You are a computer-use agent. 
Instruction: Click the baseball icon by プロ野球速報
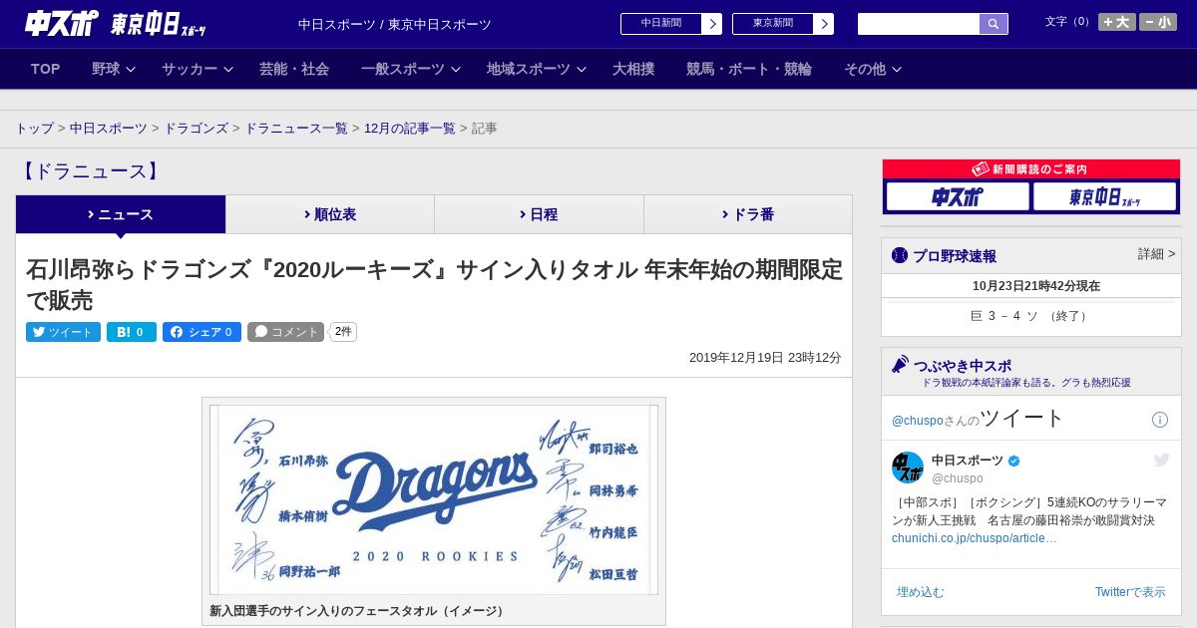pyautogui.click(x=900, y=255)
